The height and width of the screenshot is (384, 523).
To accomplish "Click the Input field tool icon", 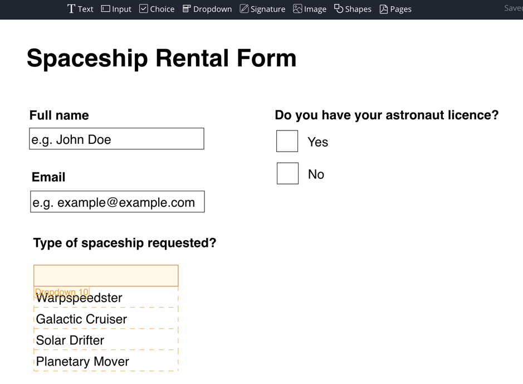I will pos(106,9).
